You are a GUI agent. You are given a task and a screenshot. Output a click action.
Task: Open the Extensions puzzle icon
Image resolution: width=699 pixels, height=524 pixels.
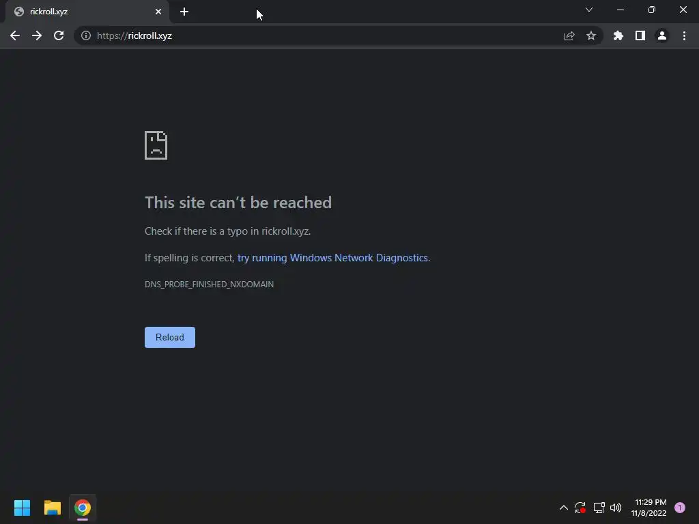point(618,35)
